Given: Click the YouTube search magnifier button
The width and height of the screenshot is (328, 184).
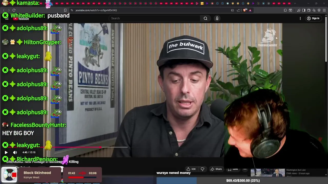Looking at the screenshot, I should [206, 18].
